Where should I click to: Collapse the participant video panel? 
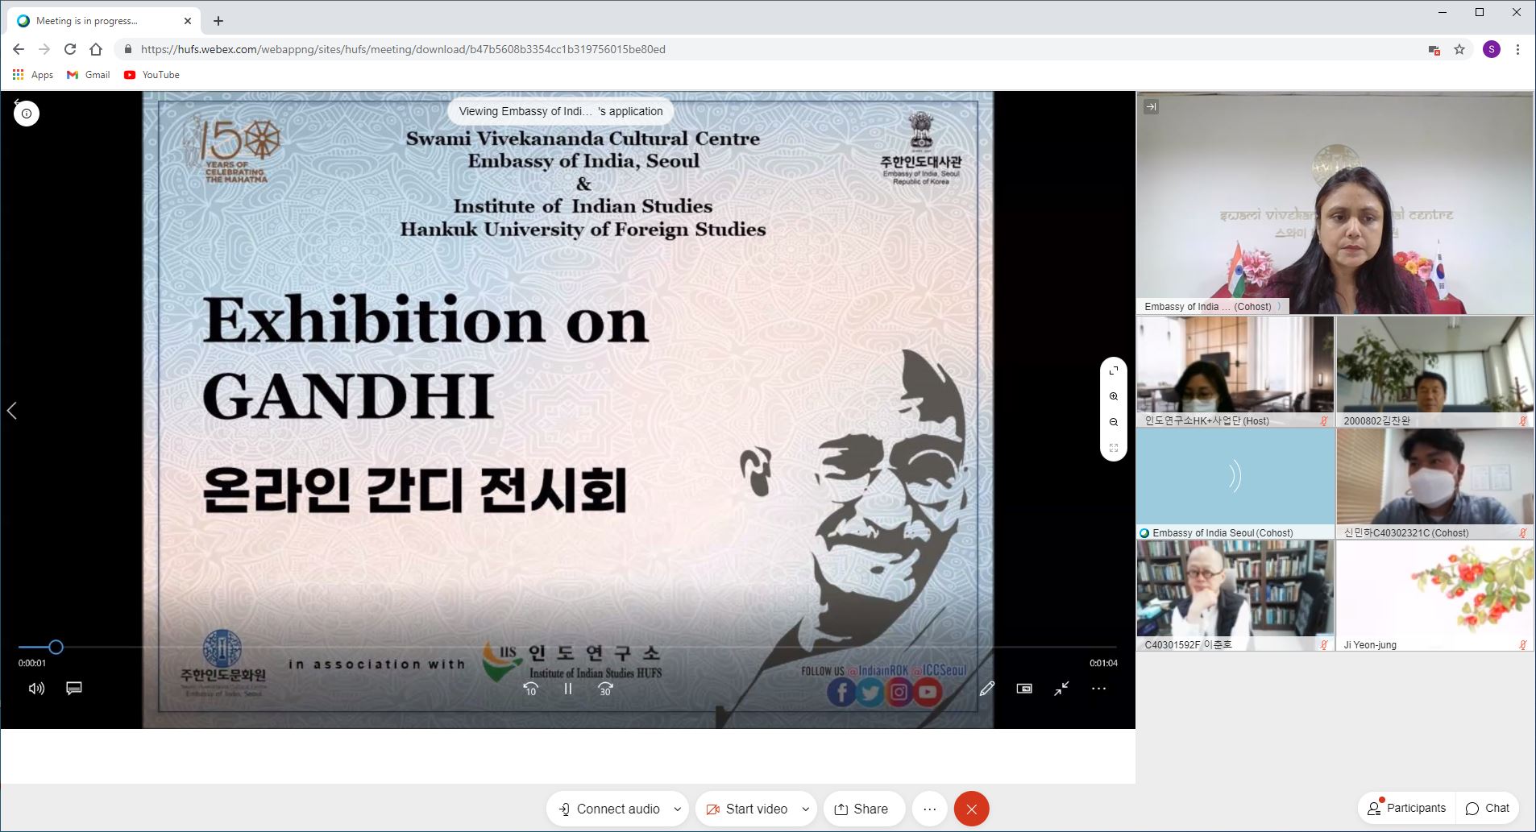click(1151, 106)
